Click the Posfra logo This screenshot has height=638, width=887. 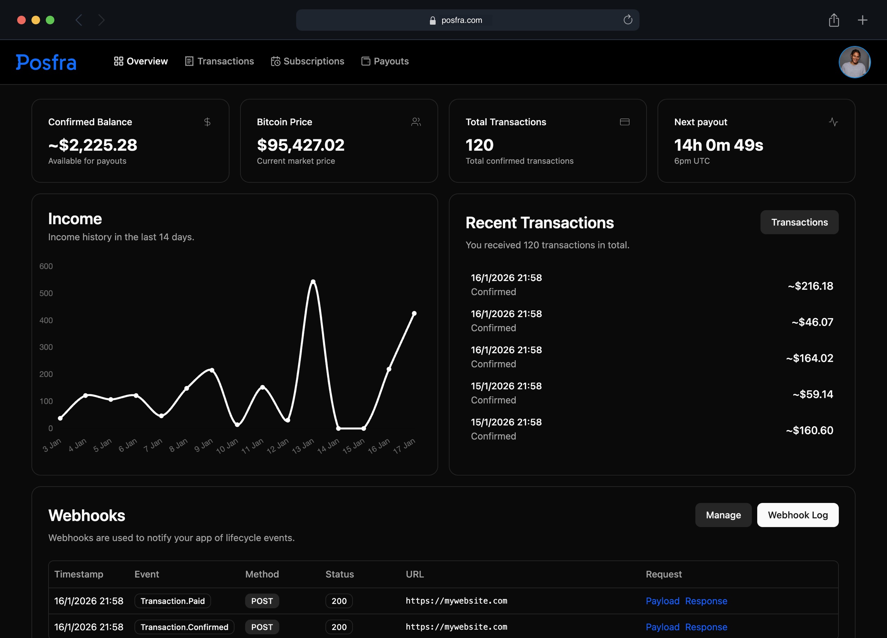coord(46,62)
